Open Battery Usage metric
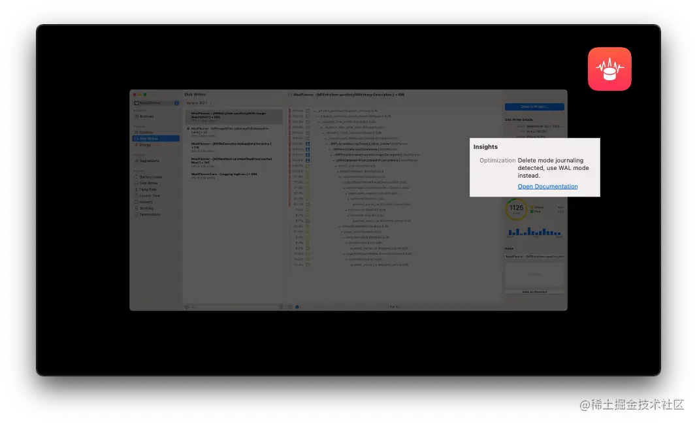Viewport: 697px width, 424px height. (x=150, y=177)
